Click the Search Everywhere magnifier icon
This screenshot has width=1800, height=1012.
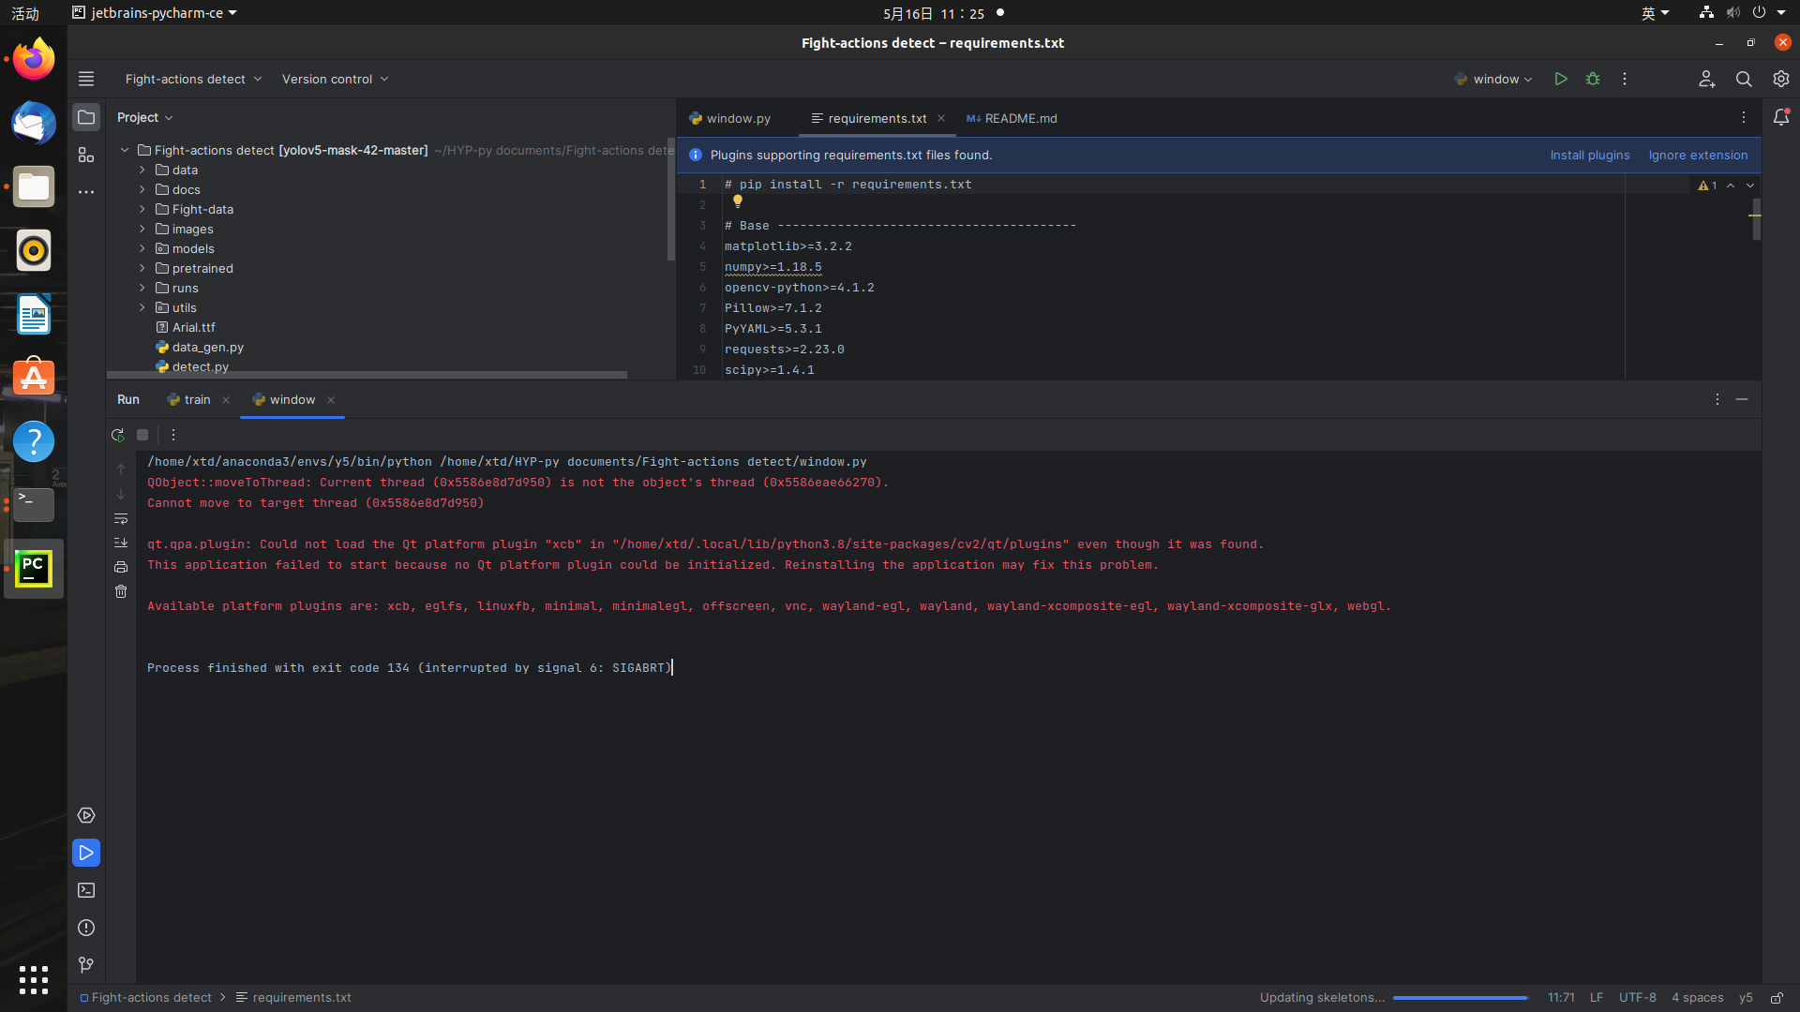pyautogui.click(x=1744, y=80)
